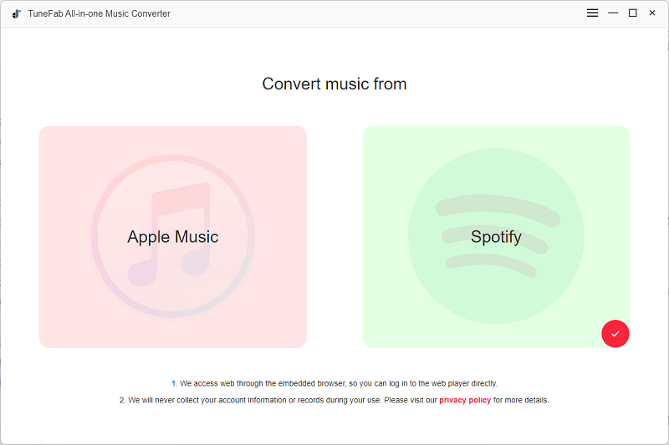Screen dimensions: 669x445
Task: Click the "Convert music from" heading
Action: 334,83
